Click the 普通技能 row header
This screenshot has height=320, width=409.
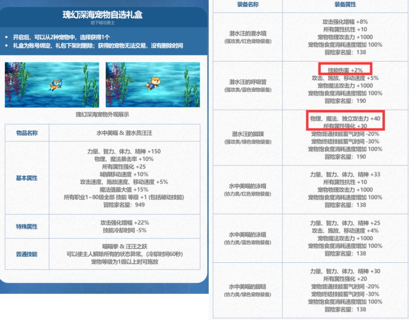(27, 254)
